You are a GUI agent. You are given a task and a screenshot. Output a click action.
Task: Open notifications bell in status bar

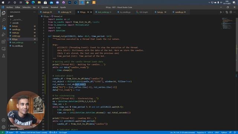click(235, 133)
